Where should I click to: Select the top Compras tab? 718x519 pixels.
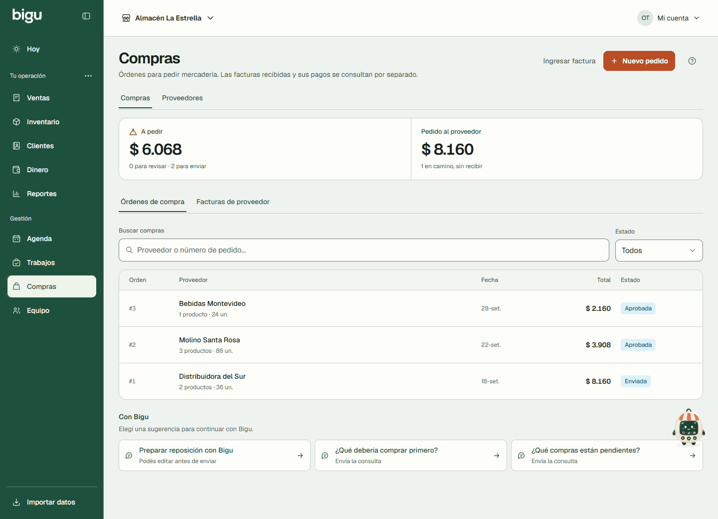click(135, 98)
